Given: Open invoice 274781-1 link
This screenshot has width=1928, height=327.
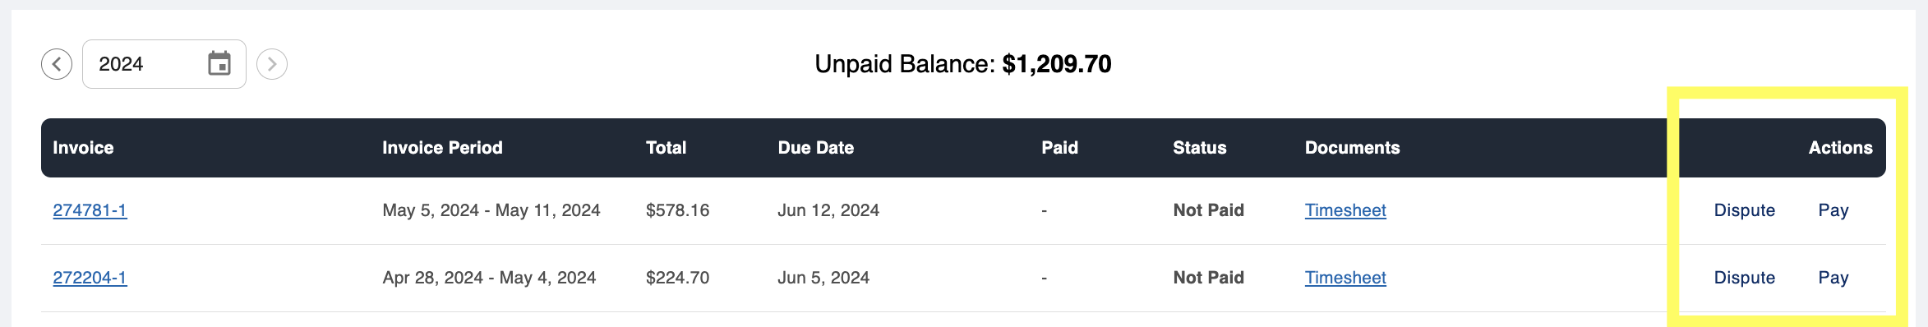Looking at the screenshot, I should tap(90, 210).
